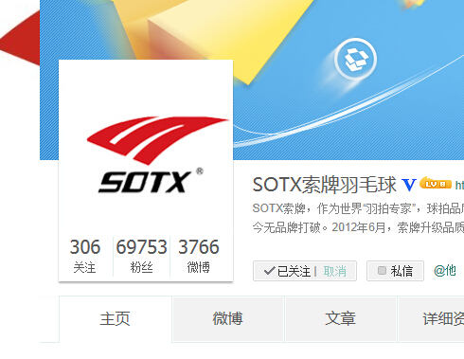Select the 主页 home tab

click(x=116, y=319)
